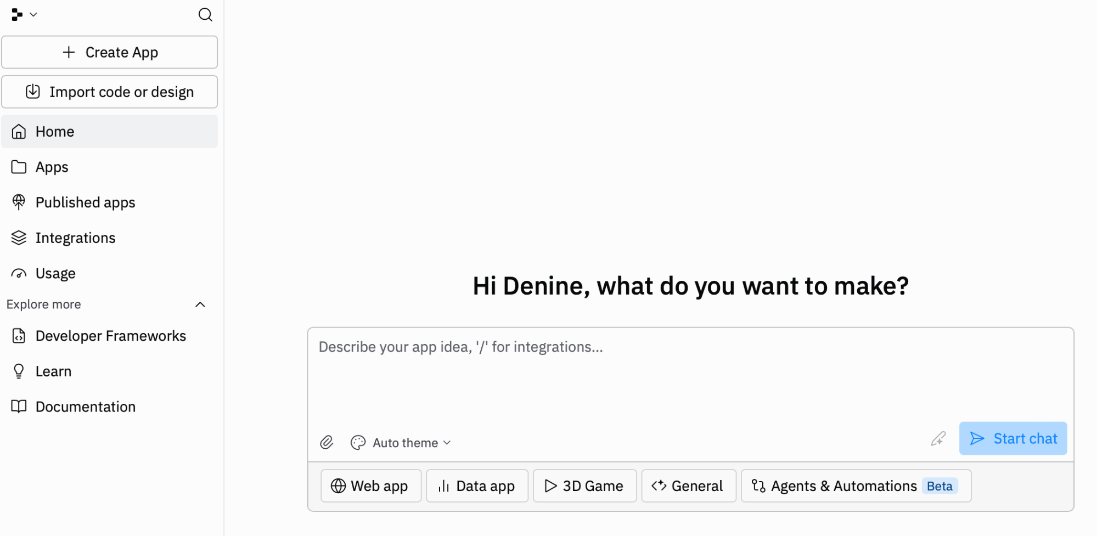Viewport: 1097px width, 536px height.
Task: Open Integrations in the sidebar
Action: pos(75,238)
